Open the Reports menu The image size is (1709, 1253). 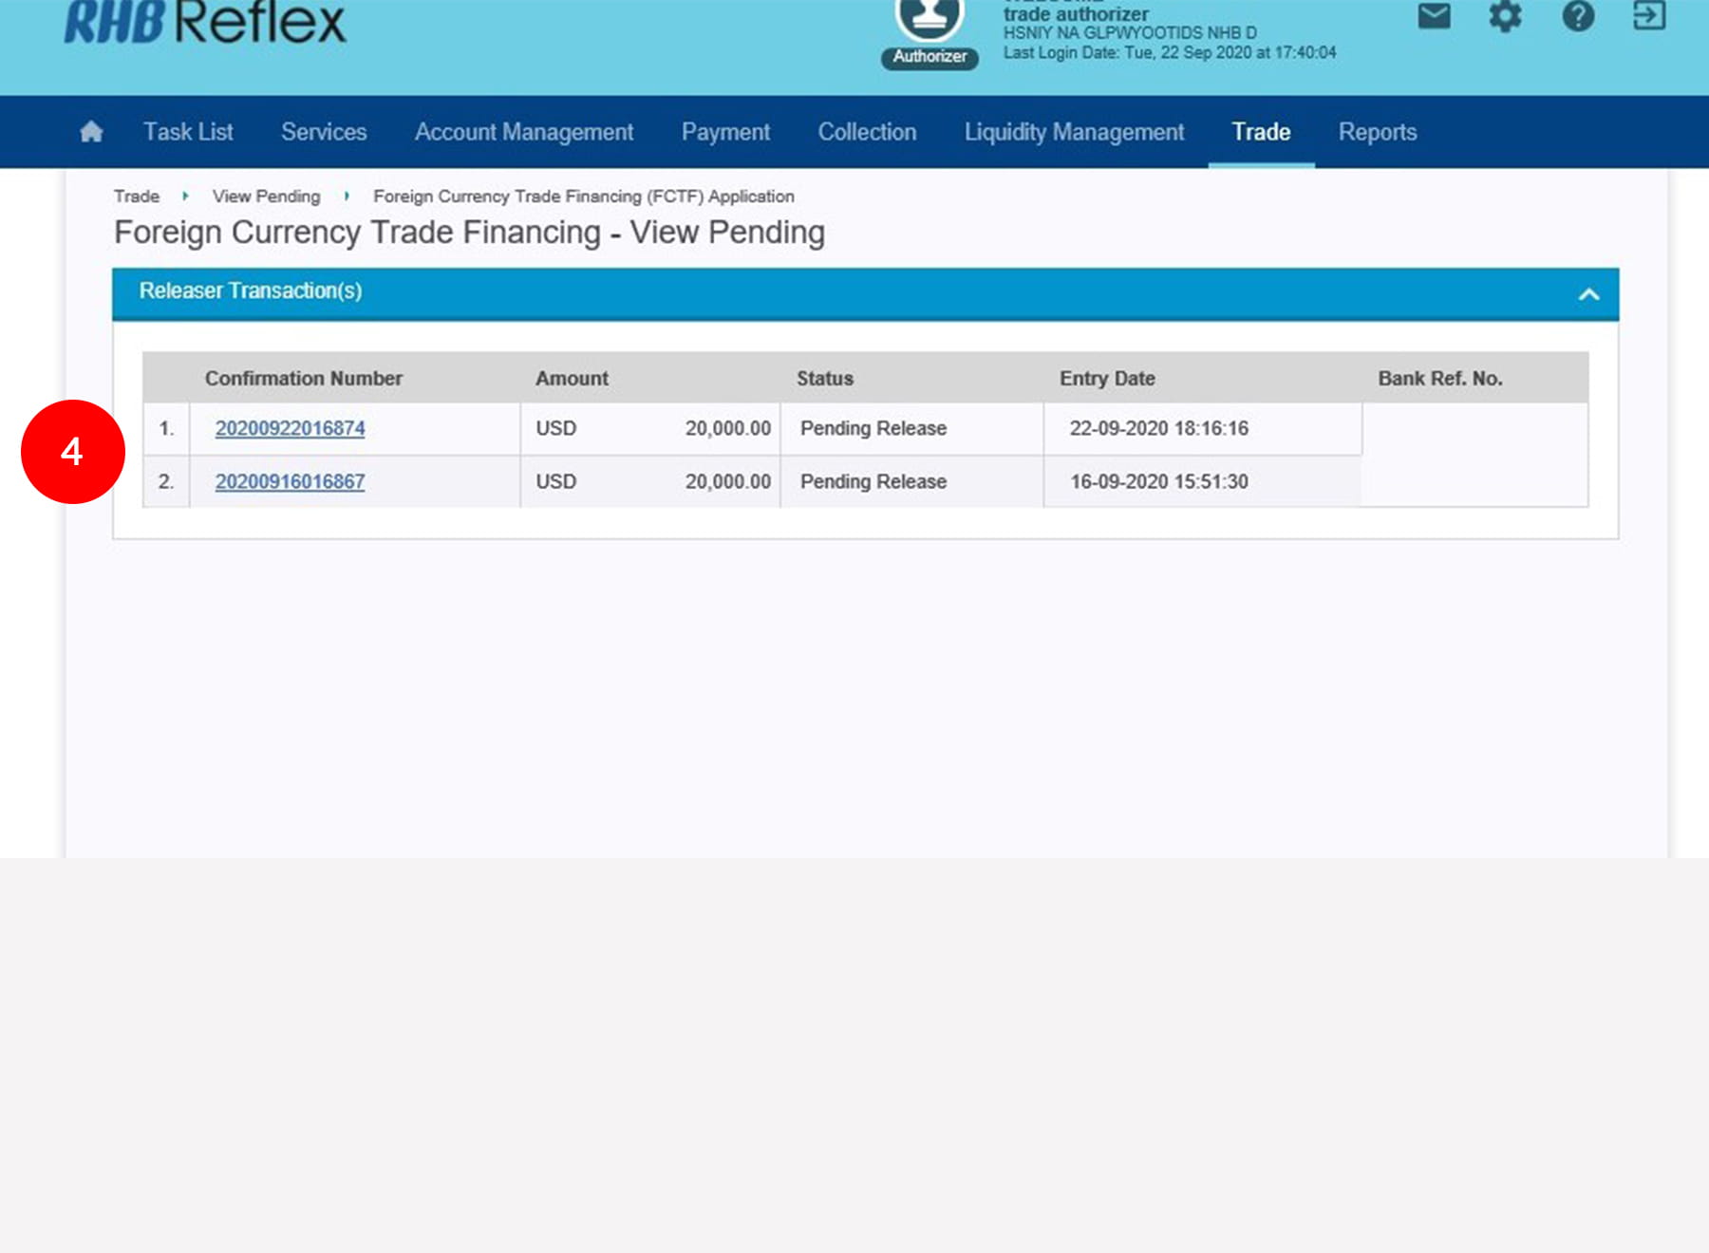pos(1377,132)
